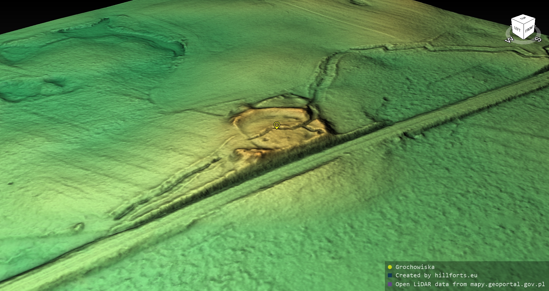The width and height of the screenshot is (549, 291).
Task: Click the Grochowiska legend label
Action: coord(415,267)
